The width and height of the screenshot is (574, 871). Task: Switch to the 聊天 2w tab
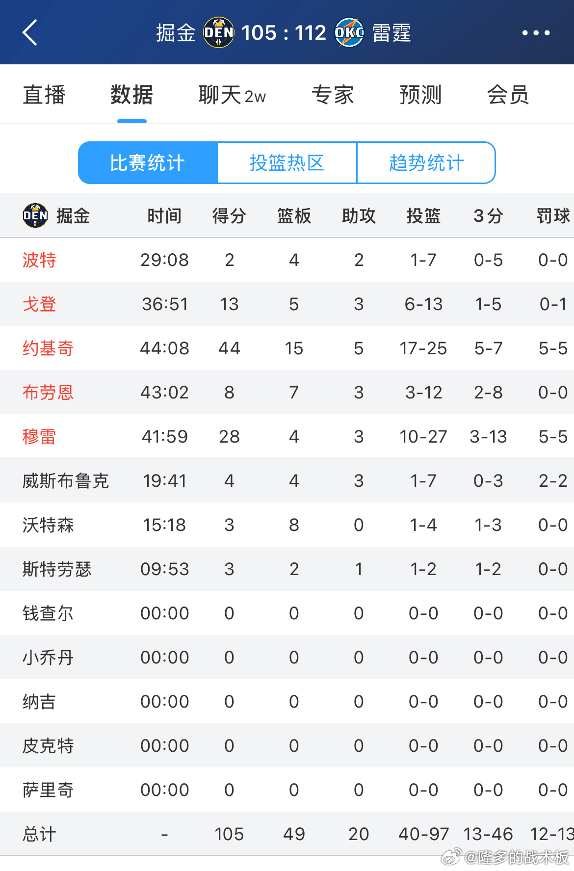point(232,95)
